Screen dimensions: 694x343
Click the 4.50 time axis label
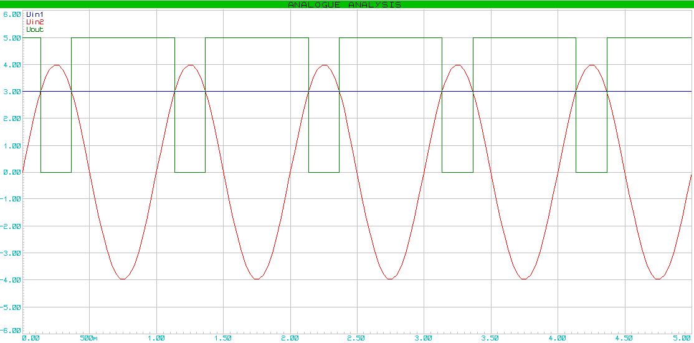624,338
